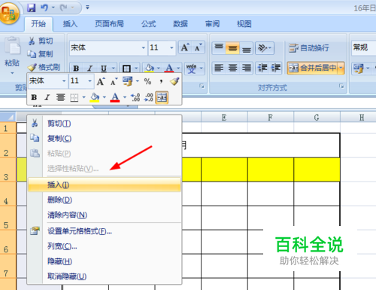
Task: Expand ribbon underline style dropdown arrow
Action: coord(114,69)
